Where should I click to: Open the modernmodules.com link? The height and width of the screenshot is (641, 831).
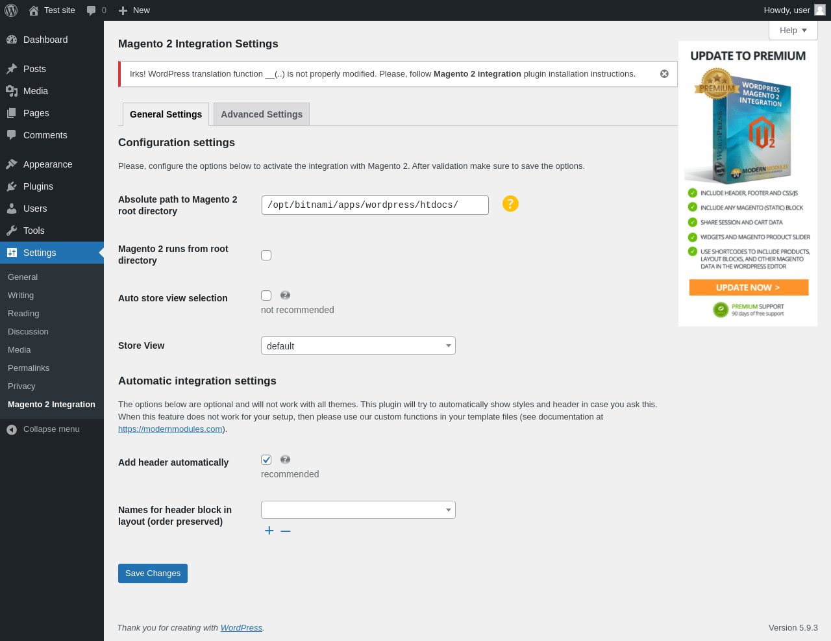[170, 429]
